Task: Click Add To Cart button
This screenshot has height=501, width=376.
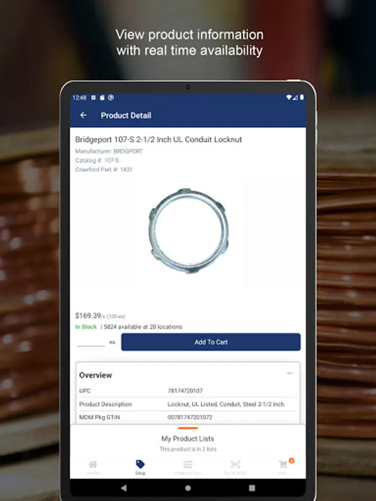Action: [x=211, y=342]
